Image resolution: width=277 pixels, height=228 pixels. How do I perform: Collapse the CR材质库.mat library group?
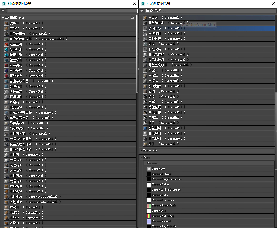coord(3,18)
